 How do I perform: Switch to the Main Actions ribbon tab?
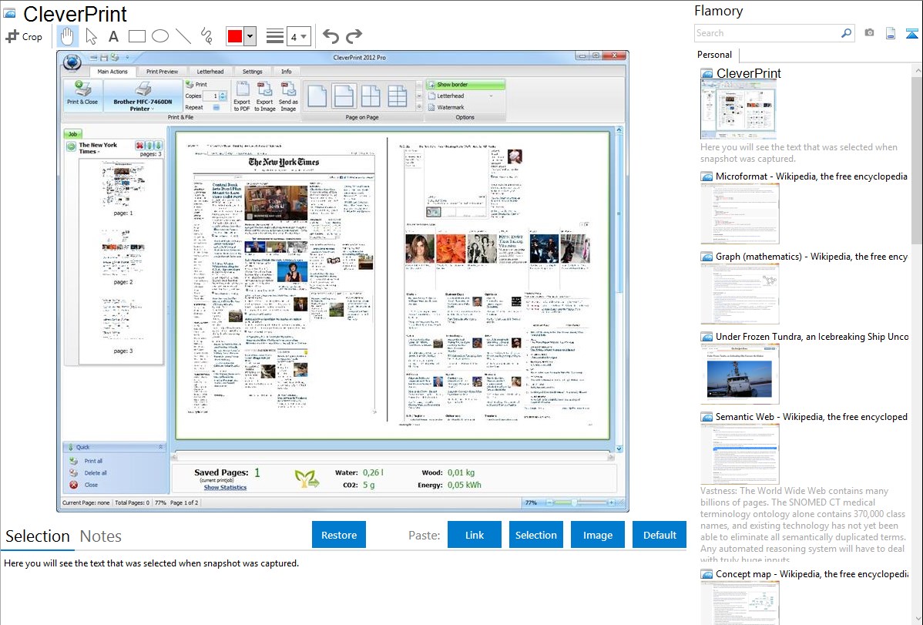point(112,71)
